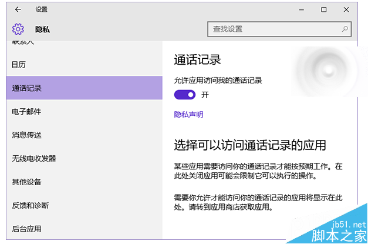368x244 pixels.
Task: Click the partially visible 联系人 sidebar item
Action: click(23, 44)
